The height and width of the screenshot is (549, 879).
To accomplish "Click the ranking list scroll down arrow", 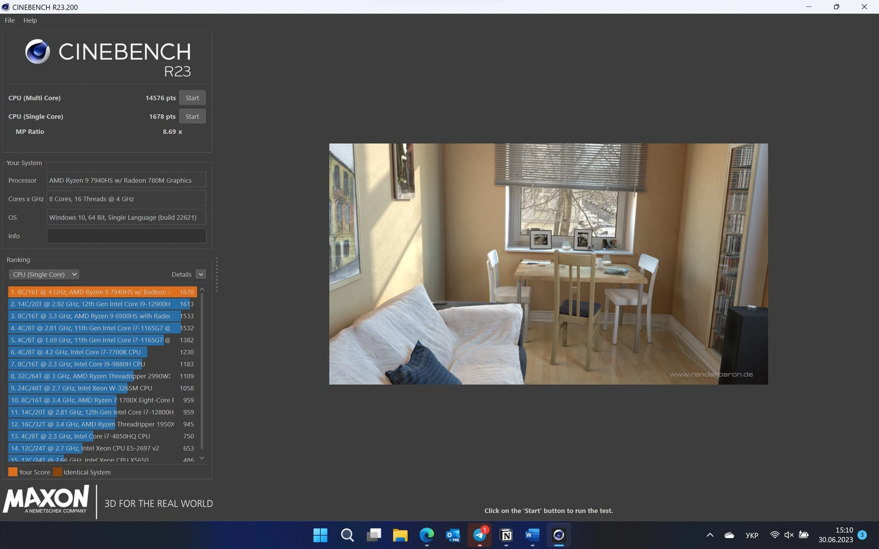I will pos(202,458).
